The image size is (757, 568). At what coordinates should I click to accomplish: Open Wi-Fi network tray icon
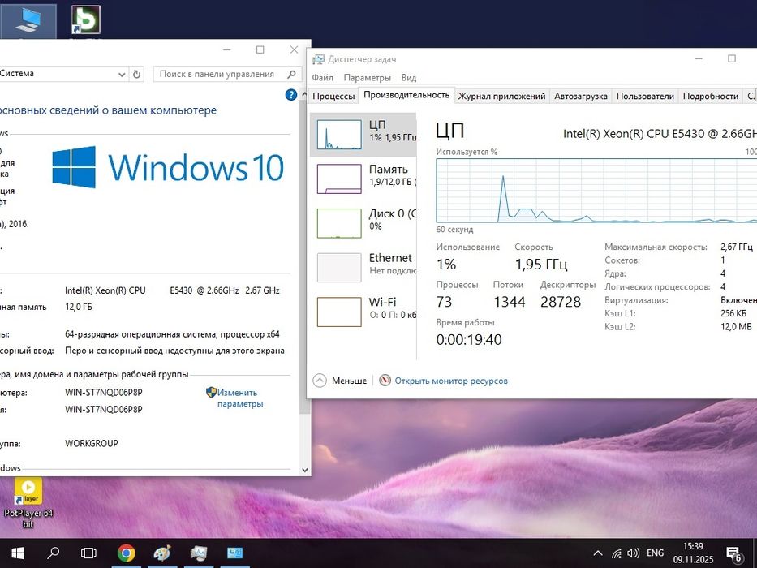(617, 553)
